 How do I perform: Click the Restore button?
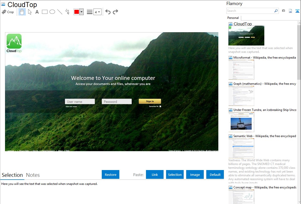111,174
